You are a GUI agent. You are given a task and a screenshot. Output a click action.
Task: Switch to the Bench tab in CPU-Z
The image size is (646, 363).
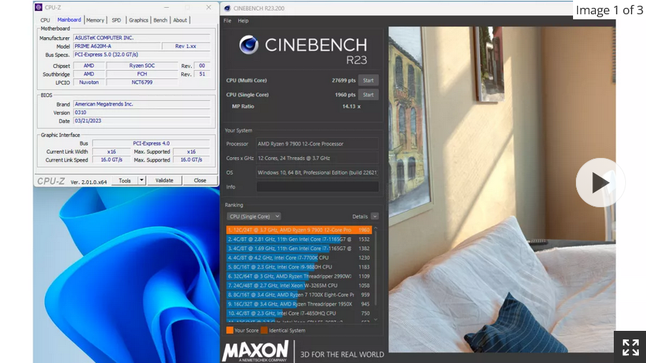pyautogui.click(x=160, y=20)
